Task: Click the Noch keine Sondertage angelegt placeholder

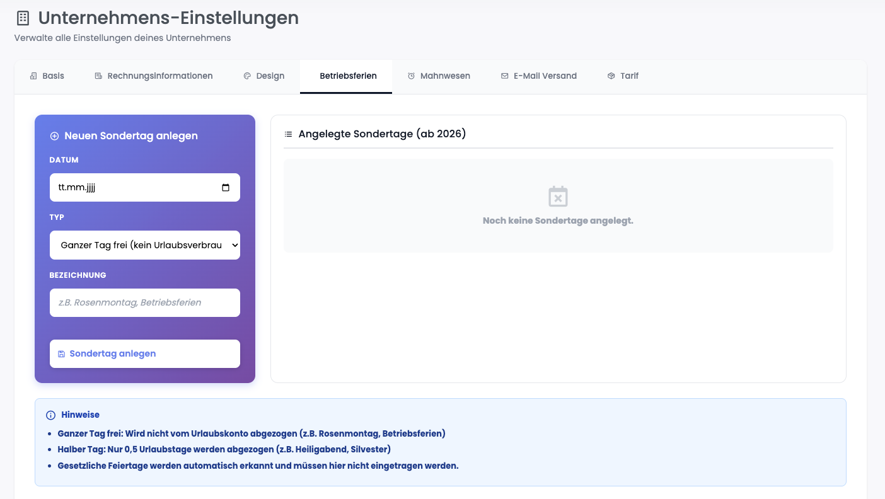Action: point(558,221)
